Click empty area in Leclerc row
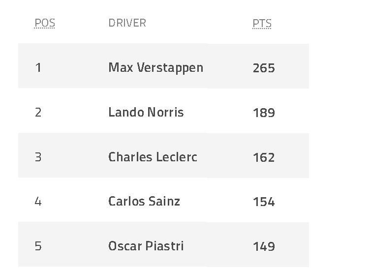 (292, 155)
